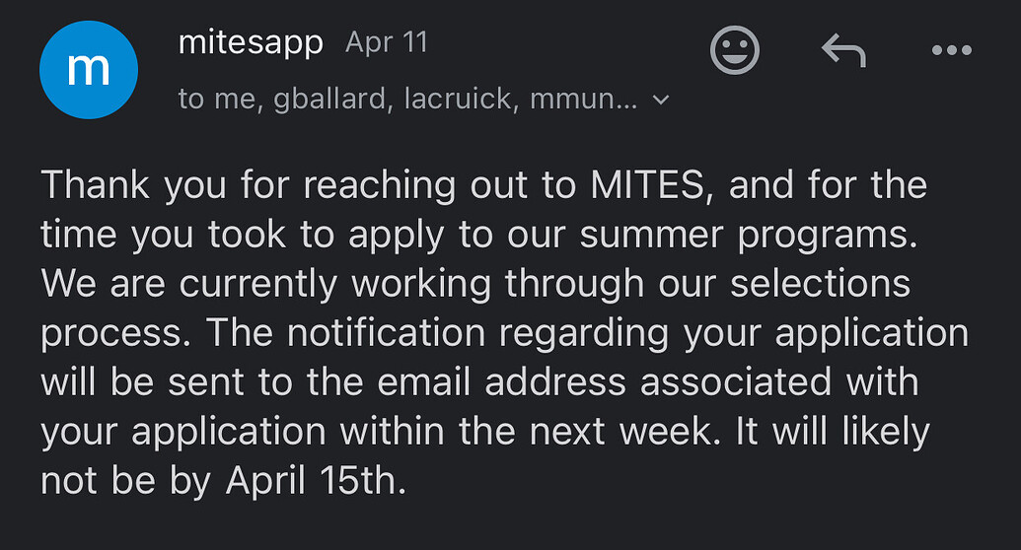Reply using the curved arrow icon

(843, 50)
